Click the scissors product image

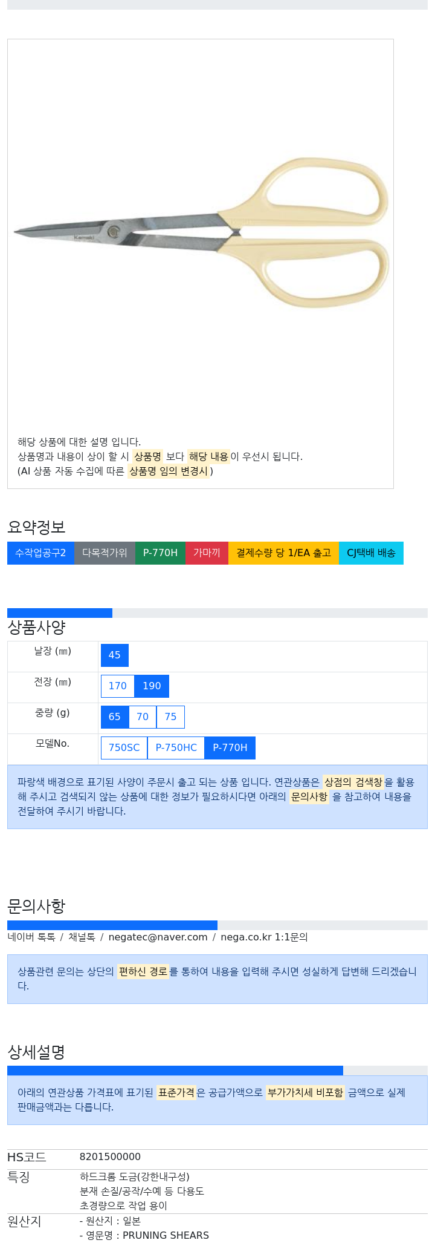(201, 232)
